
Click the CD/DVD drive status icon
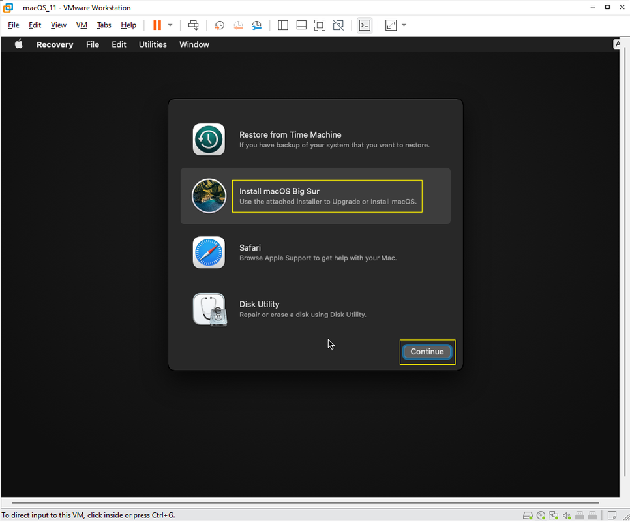pyautogui.click(x=541, y=515)
